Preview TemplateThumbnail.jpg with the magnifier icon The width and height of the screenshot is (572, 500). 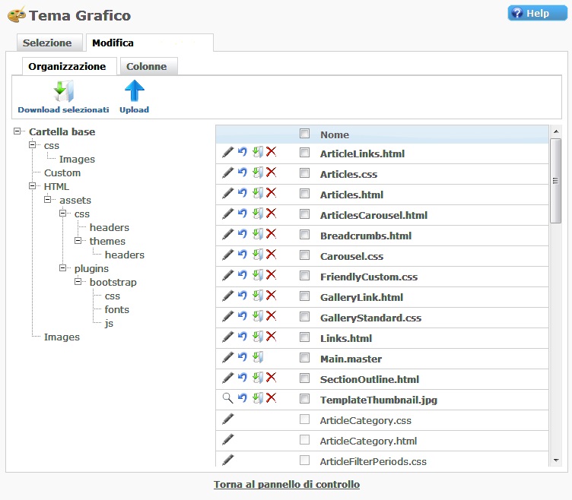tap(227, 399)
